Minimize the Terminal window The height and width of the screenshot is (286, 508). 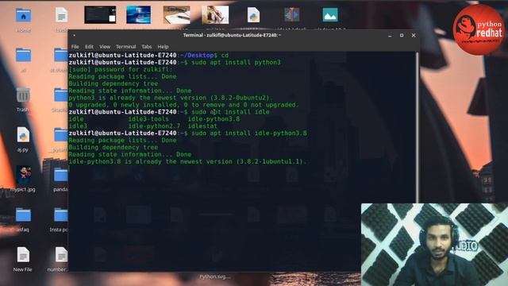point(390,35)
